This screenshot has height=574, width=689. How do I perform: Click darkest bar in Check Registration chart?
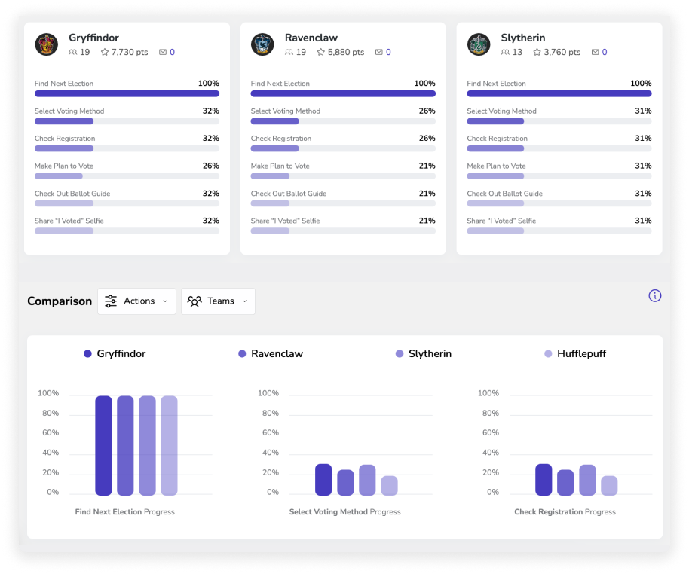[544, 480]
